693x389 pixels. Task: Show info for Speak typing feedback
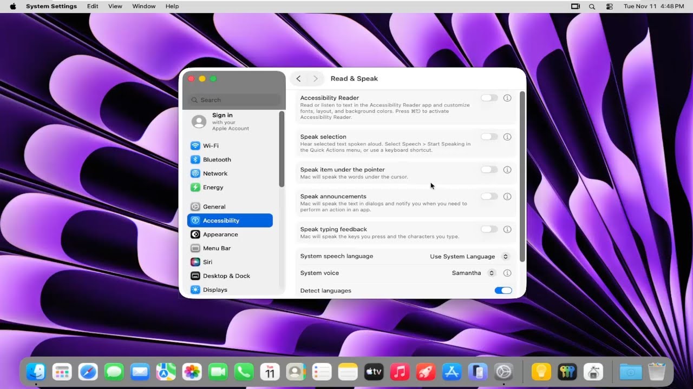[x=507, y=230]
